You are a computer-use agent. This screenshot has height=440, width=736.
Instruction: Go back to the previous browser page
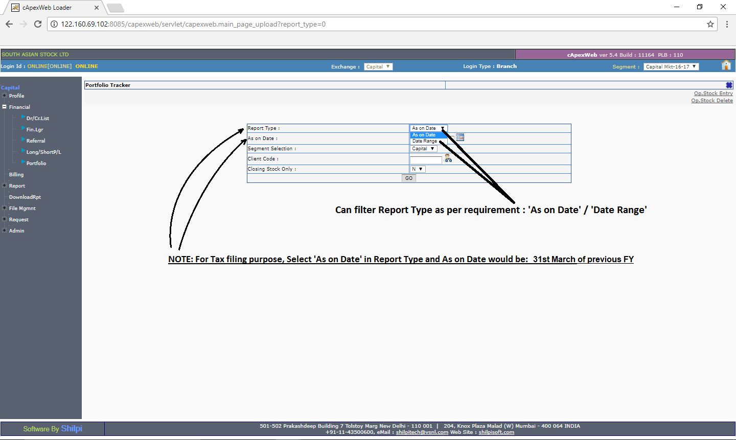click(9, 24)
